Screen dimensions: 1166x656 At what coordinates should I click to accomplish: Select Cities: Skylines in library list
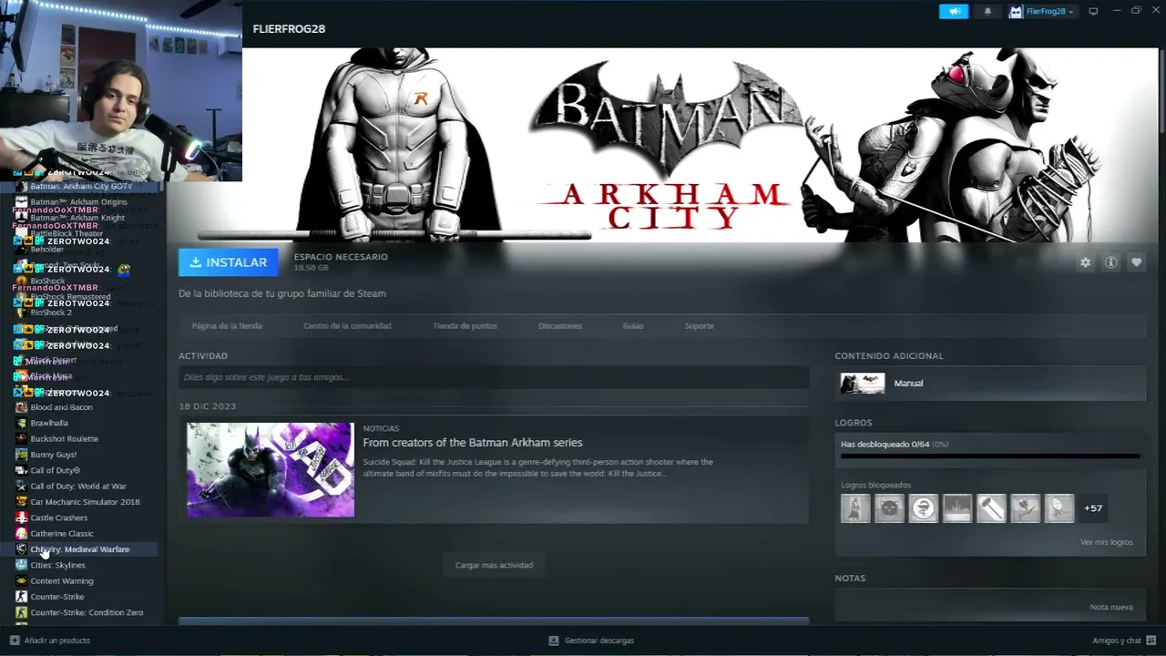tap(57, 565)
